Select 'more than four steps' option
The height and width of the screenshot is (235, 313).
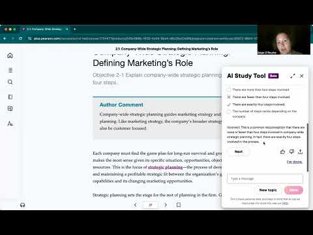(x=258, y=89)
